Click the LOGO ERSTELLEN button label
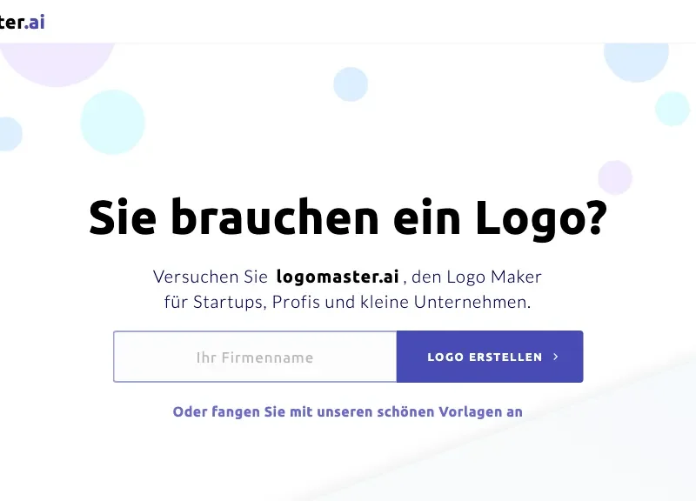Image resolution: width=696 pixels, height=501 pixels. pyautogui.click(x=485, y=357)
